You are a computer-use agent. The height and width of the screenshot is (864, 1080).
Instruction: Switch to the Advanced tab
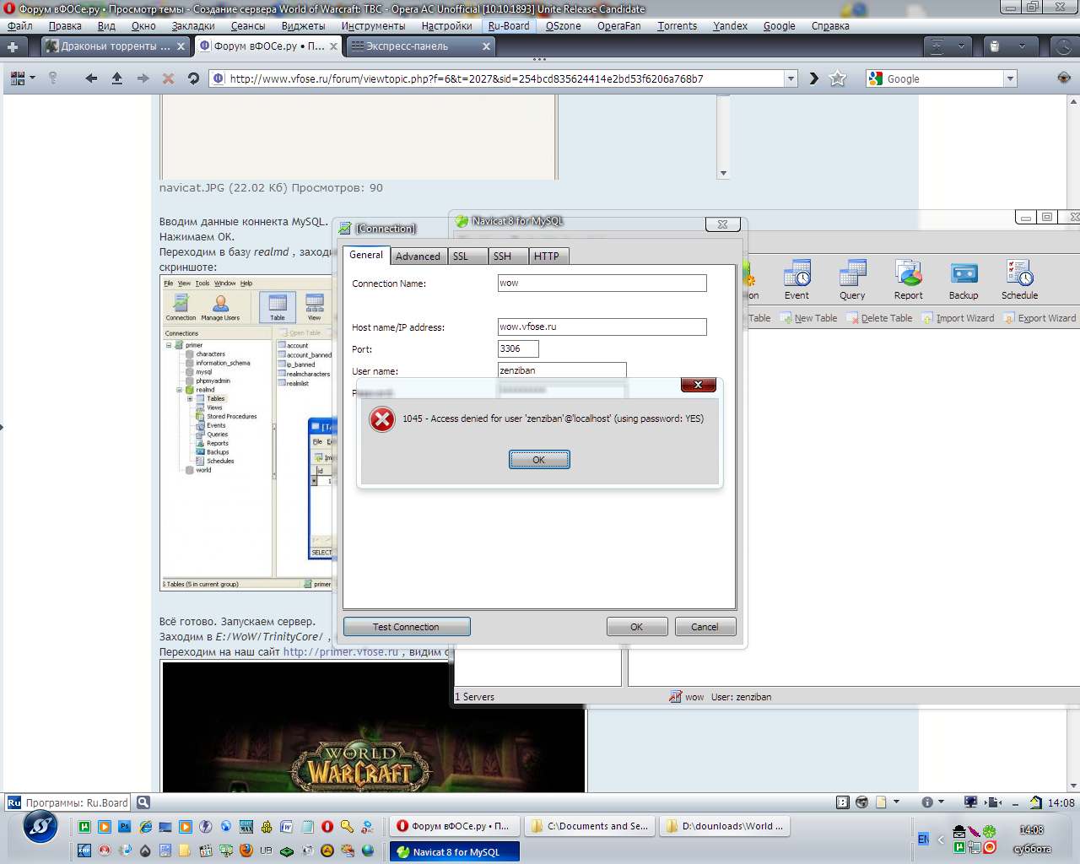pos(418,256)
